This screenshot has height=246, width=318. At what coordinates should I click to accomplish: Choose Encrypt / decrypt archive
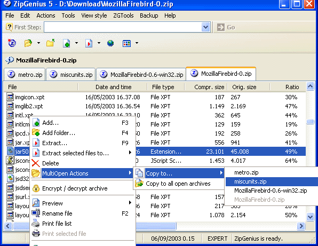pos(83,188)
